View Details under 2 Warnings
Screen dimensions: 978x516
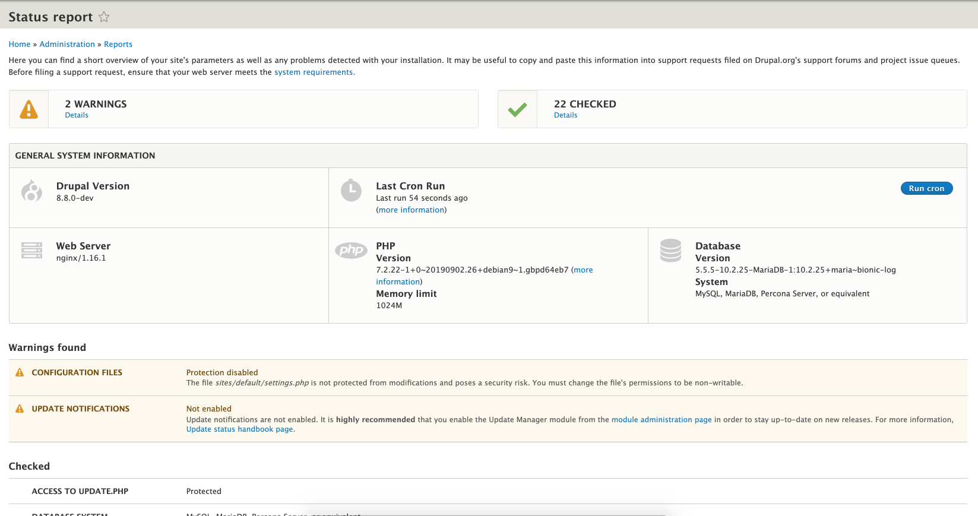[x=77, y=115]
